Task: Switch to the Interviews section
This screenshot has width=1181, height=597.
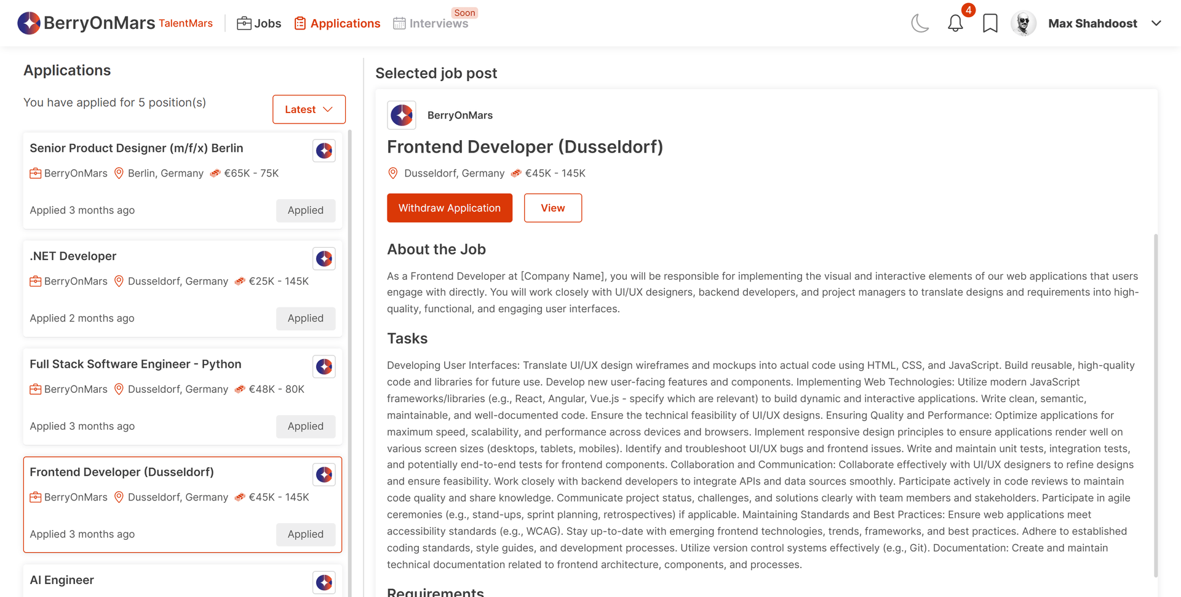Action: 439,23
